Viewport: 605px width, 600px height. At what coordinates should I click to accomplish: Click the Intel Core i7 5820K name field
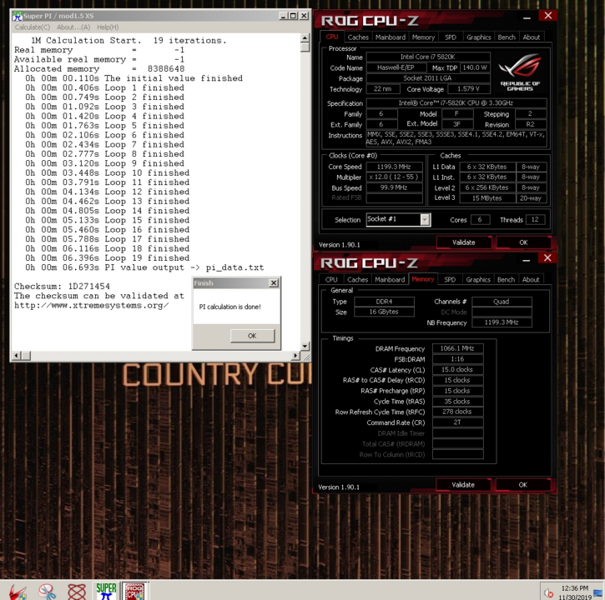coord(428,57)
